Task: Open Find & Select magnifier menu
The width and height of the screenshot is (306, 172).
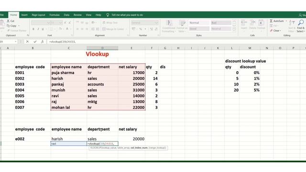Action: pyautogui.click(x=301, y=26)
